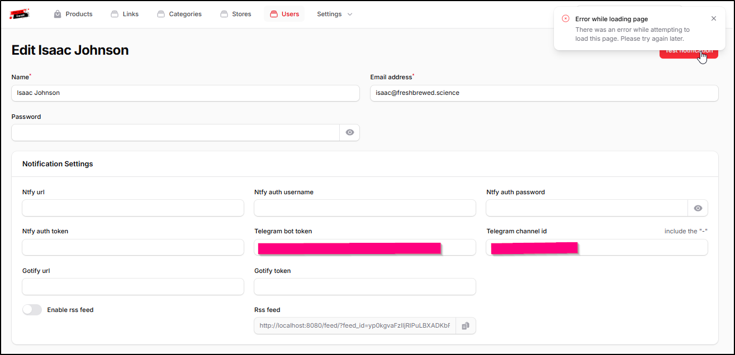This screenshot has width=735, height=355.
Task: Reveal the Ntfy auth password
Action: (x=698, y=208)
